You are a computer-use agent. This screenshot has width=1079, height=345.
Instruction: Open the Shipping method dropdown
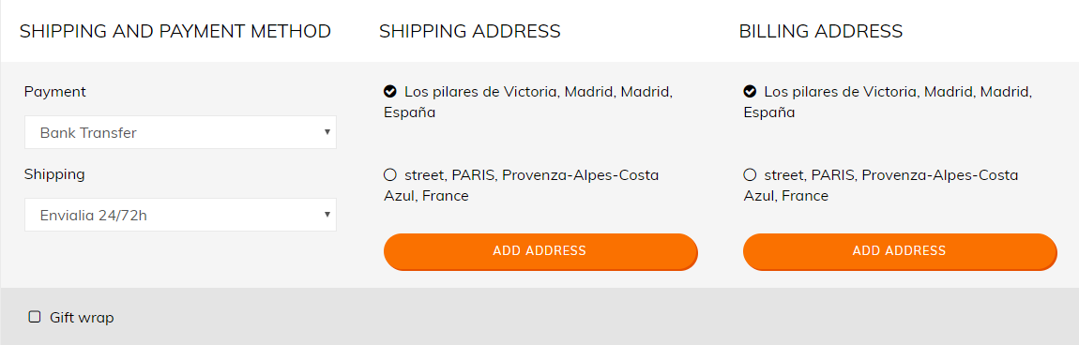click(x=180, y=215)
